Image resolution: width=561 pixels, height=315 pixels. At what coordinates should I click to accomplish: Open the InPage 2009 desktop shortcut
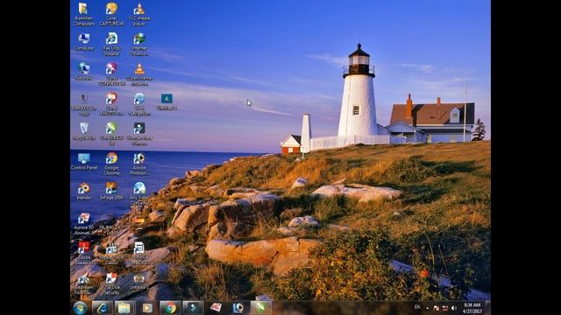pyautogui.click(x=111, y=192)
